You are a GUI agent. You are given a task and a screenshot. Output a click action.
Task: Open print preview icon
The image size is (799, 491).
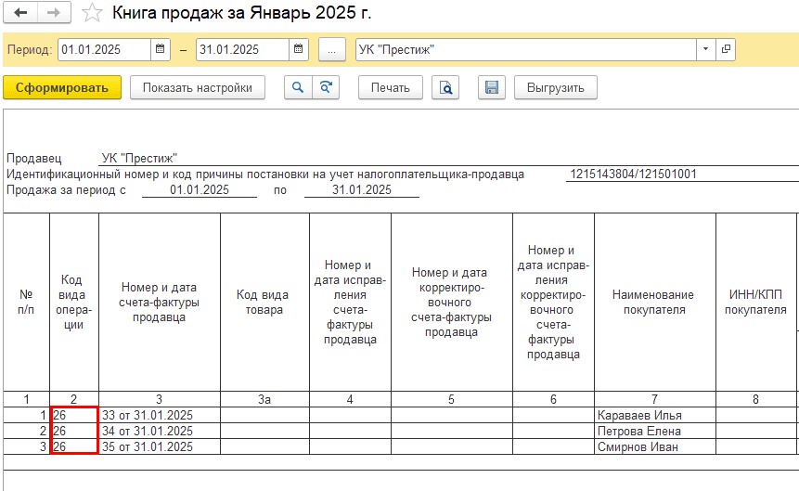pyautogui.click(x=446, y=88)
